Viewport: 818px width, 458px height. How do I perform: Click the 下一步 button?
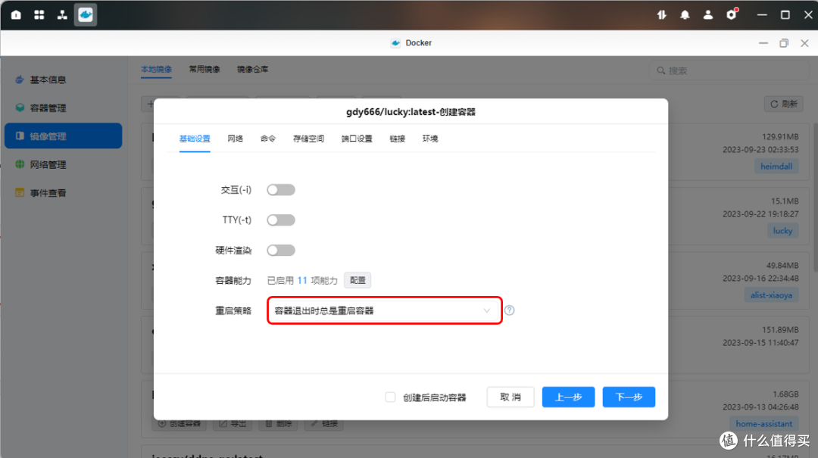(x=629, y=397)
